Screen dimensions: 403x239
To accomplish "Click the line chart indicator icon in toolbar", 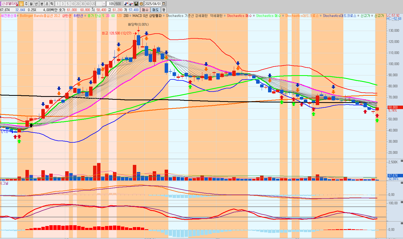I will pos(131,4).
